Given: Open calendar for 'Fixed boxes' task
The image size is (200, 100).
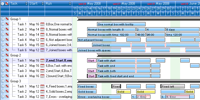Looking at the screenshot, I should 42,86.
